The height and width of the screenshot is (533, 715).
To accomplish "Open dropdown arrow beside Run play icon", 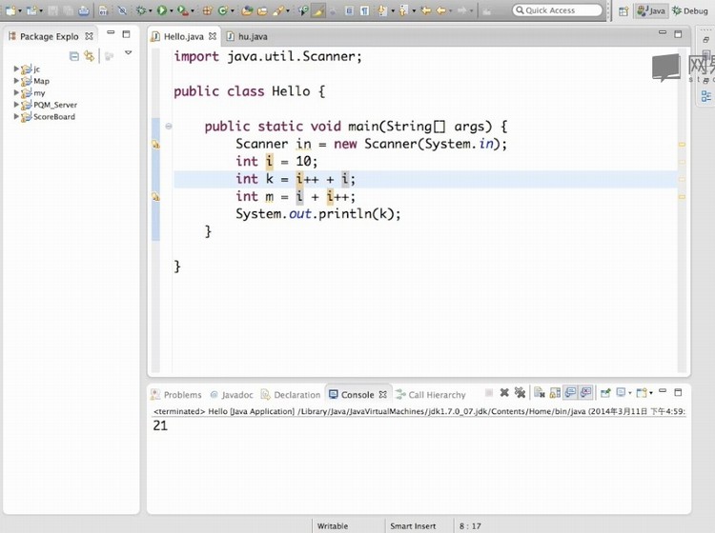I will click(171, 10).
